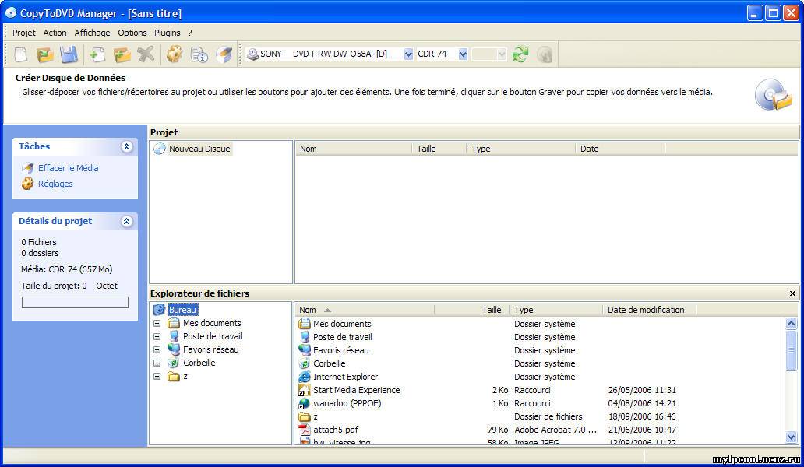Sort project list by Date column
This screenshot has height=467, width=804.
(x=620, y=149)
